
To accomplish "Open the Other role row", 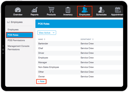I will [x=80, y=72].
